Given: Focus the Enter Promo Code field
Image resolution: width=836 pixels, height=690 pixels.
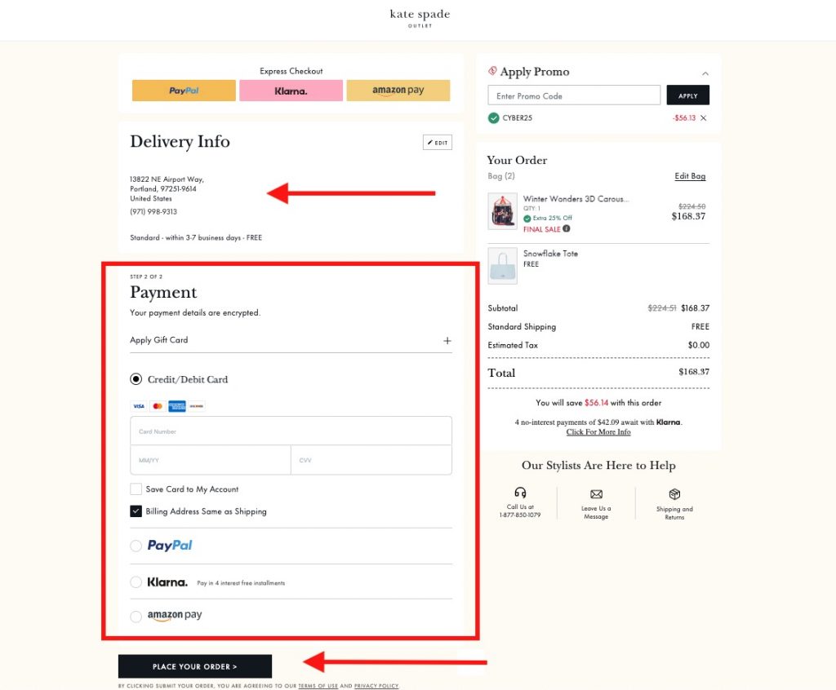Looking at the screenshot, I should pos(574,95).
